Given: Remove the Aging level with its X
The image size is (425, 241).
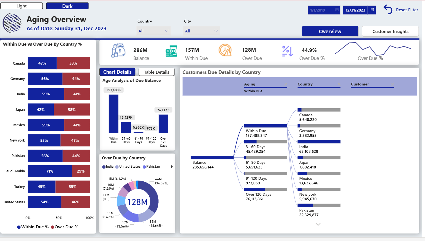Looking at the screenshot, I should tap(286, 84).
